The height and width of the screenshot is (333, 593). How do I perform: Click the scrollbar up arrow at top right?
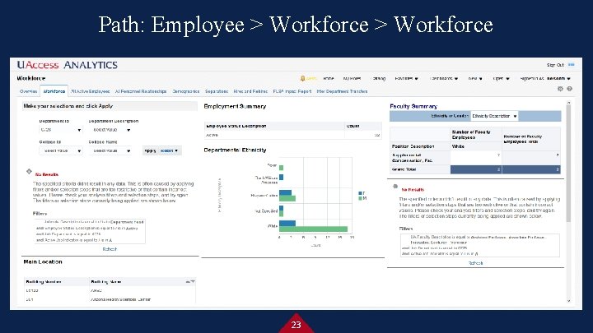tap(568, 103)
